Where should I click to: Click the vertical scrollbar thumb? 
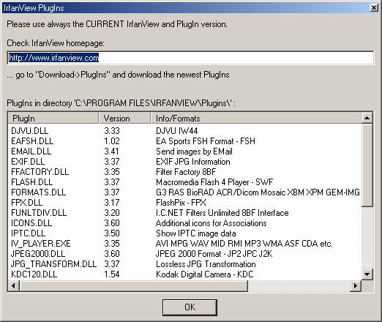point(367,165)
